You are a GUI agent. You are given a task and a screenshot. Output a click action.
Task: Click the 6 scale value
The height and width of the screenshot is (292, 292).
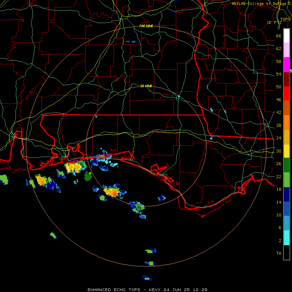(x=280, y=228)
